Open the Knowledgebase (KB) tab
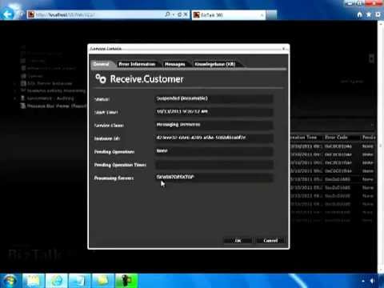This screenshot has height=288, width=384. coord(215,64)
